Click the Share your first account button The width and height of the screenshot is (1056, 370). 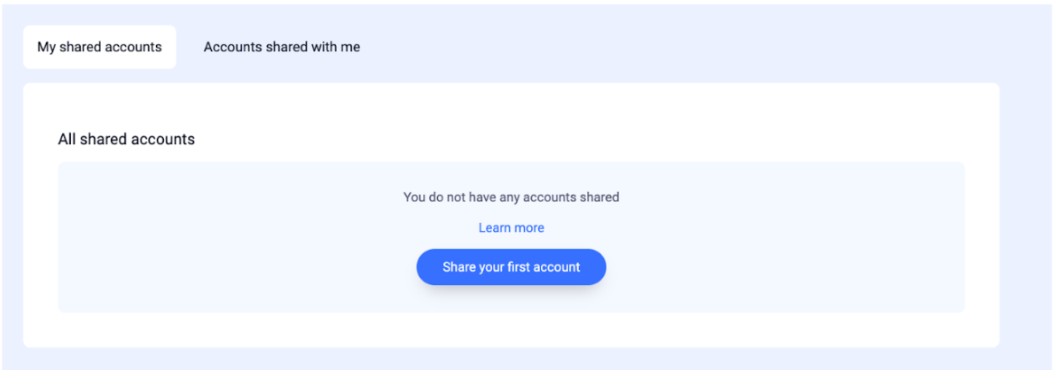(x=512, y=267)
